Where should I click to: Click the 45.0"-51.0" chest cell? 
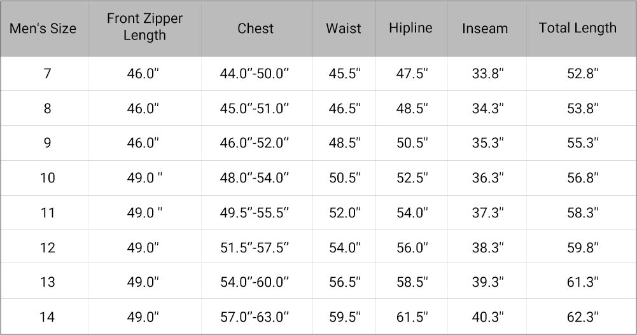click(x=255, y=109)
